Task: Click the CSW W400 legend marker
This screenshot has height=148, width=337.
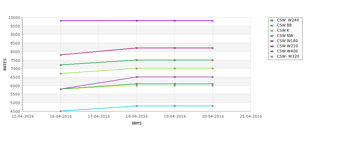Action: point(272,51)
